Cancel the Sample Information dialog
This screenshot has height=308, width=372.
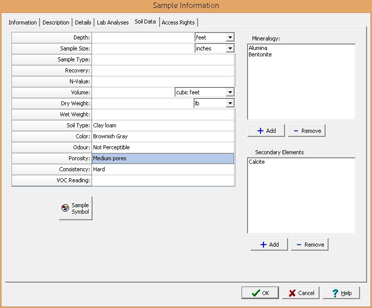coord(300,293)
